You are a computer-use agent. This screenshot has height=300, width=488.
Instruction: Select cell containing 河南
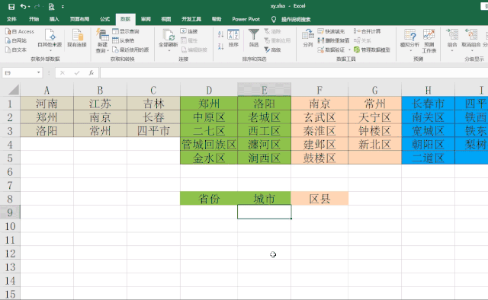pos(47,104)
